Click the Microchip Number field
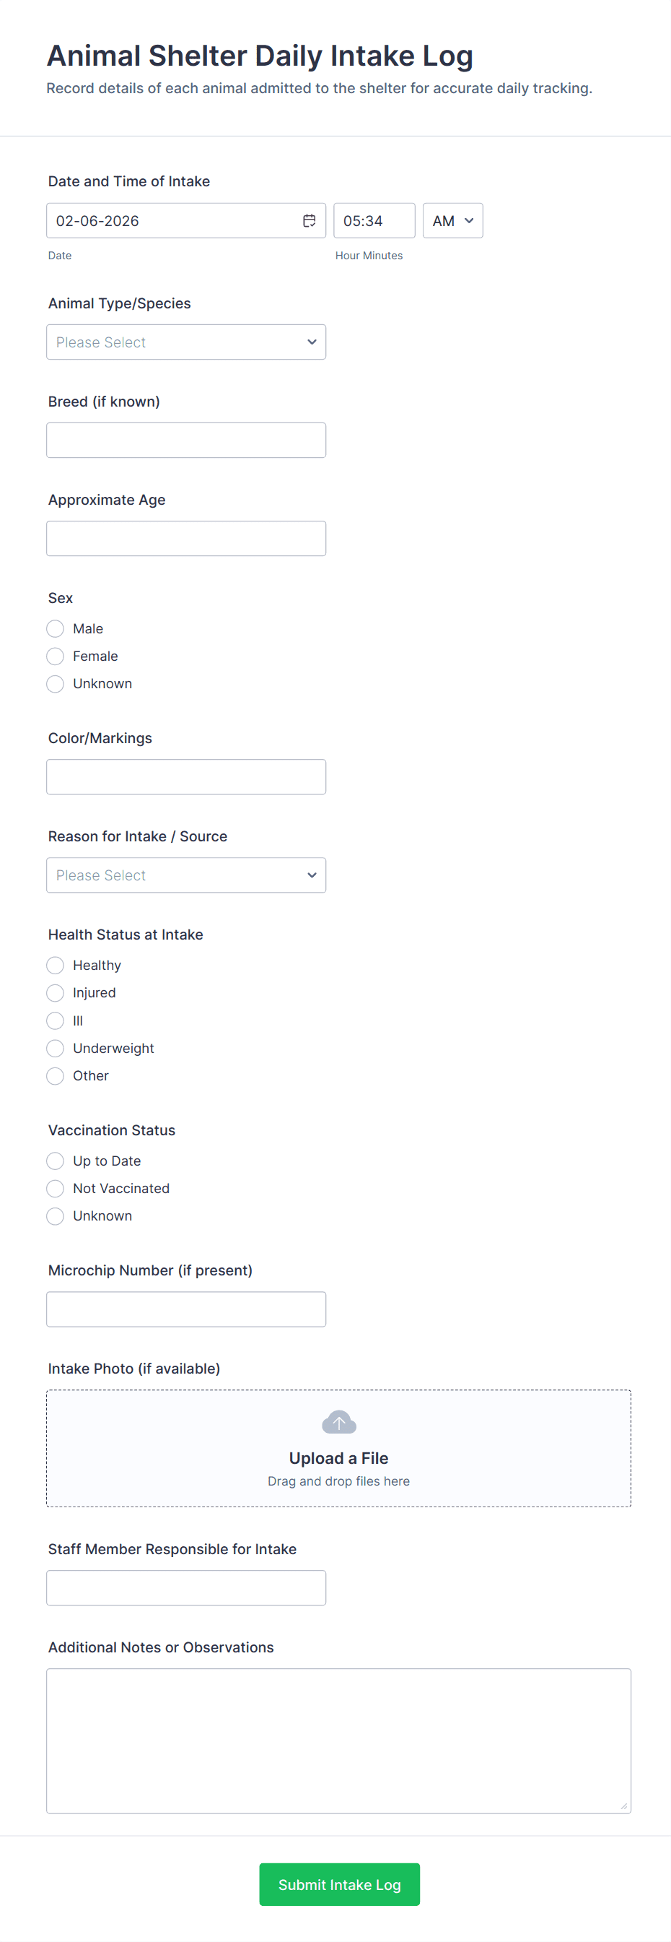This screenshot has height=1942, width=671. [186, 1309]
